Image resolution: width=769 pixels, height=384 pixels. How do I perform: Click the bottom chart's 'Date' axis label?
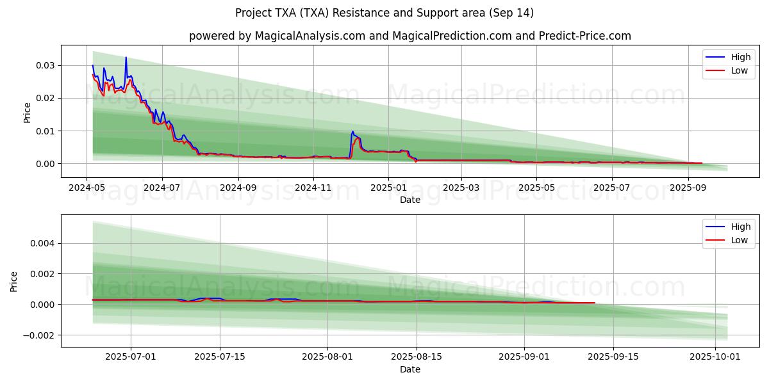pyautogui.click(x=410, y=369)
